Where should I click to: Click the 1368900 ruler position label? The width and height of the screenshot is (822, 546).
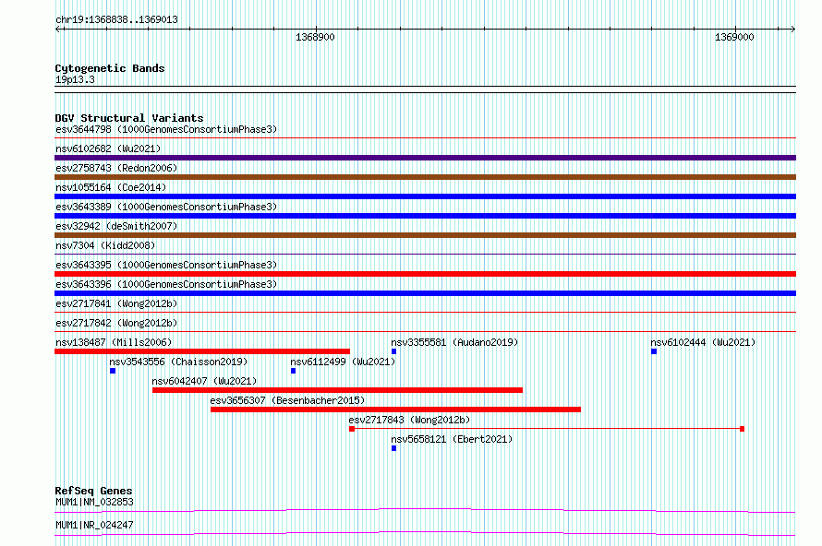click(x=315, y=37)
